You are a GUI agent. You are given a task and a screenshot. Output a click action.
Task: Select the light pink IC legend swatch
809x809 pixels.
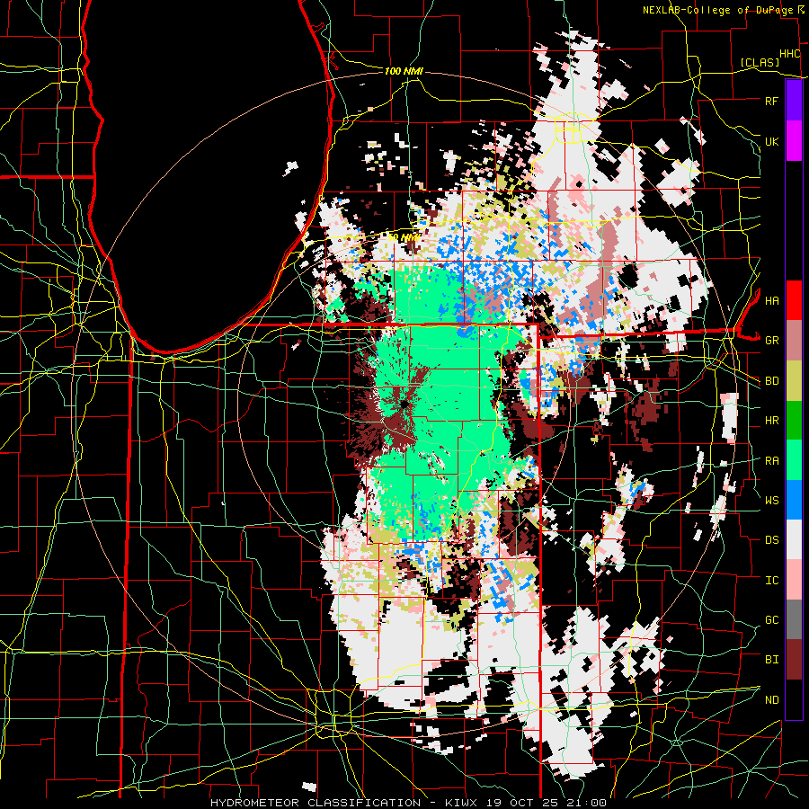[x=794, y=580]
